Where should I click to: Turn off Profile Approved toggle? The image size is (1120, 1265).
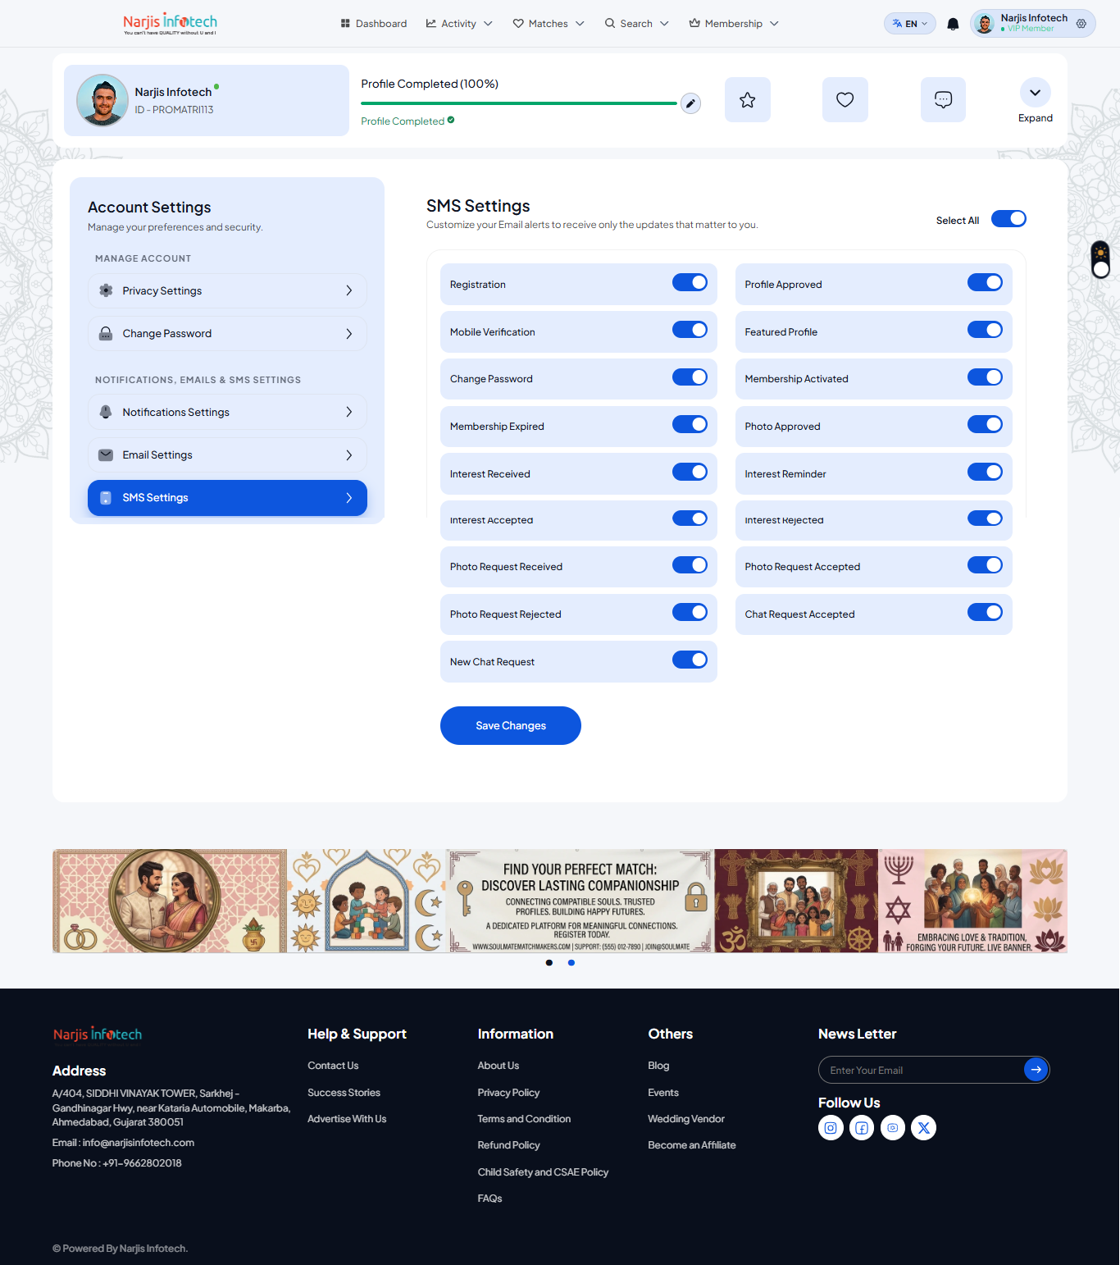[985, 282]
